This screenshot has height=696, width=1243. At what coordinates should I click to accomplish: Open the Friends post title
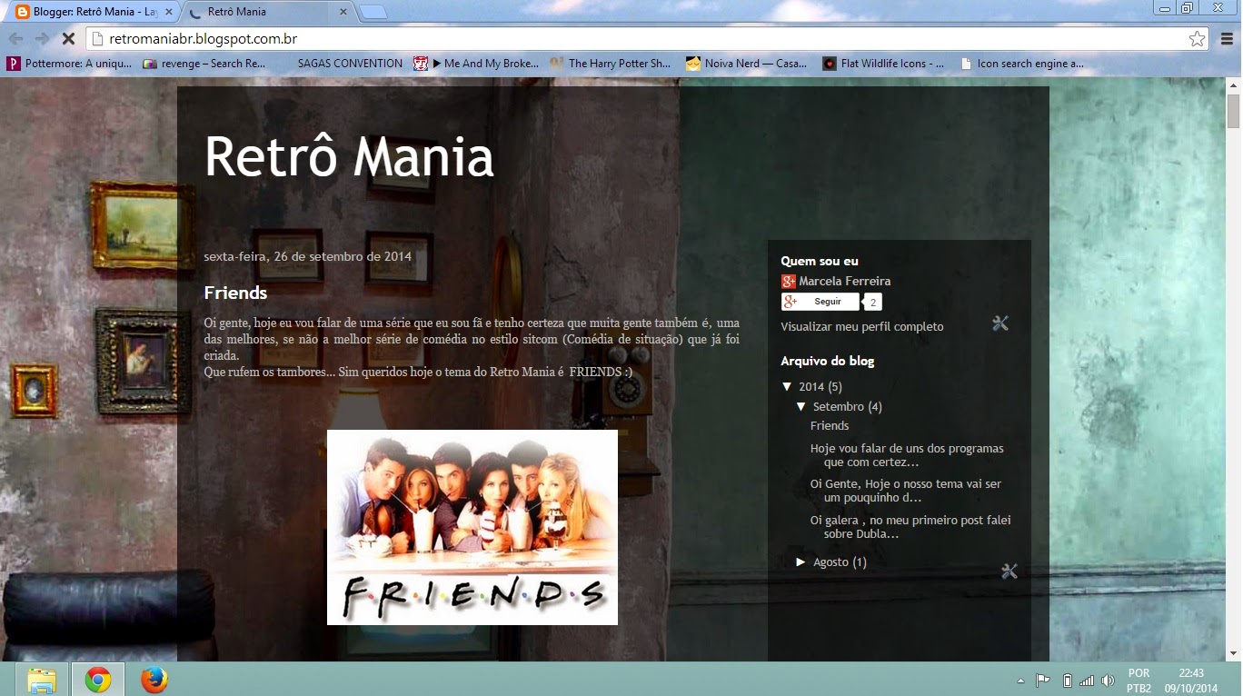point(235,293)
